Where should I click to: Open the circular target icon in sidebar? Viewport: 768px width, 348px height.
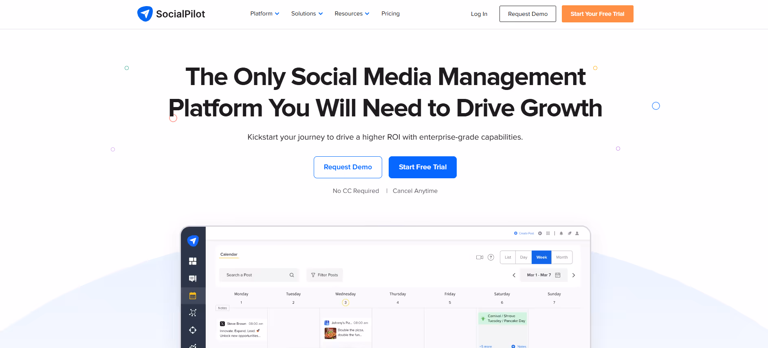(193, 330)
